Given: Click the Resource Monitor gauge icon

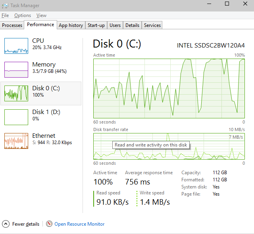Looking at the screenshot, I should (x=49, y=224).
